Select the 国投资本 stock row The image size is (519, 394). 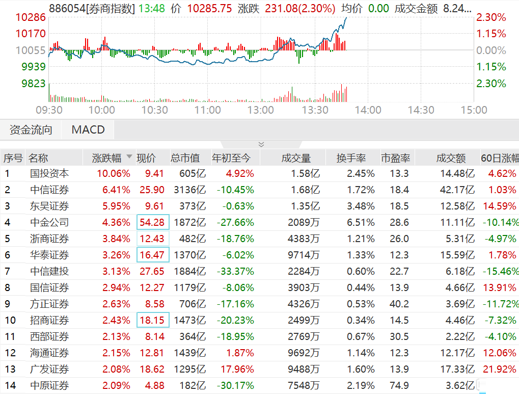coord(49,174)
